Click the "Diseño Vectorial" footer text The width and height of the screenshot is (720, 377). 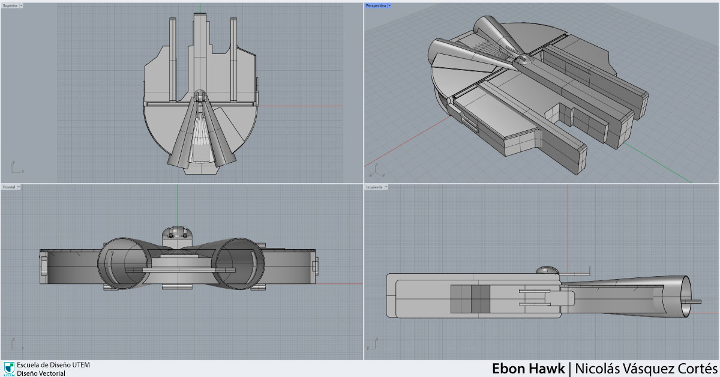[x=41, y=373]
